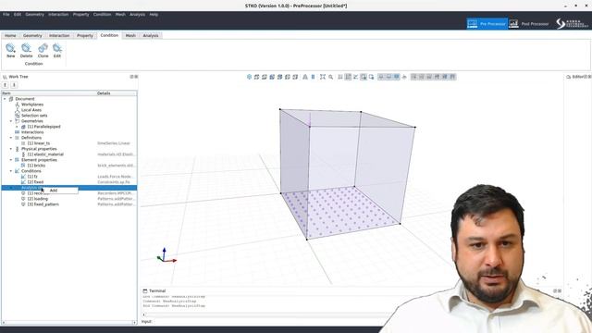Screen dimensions: 592x333
Task: Click the Delete condition icon
Action: [26, 48]
